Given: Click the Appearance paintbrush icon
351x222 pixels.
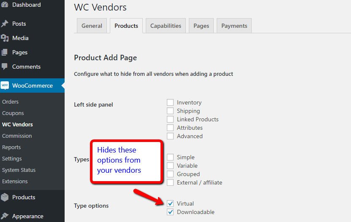Looking at the screenshot, I should pos(5,216).
